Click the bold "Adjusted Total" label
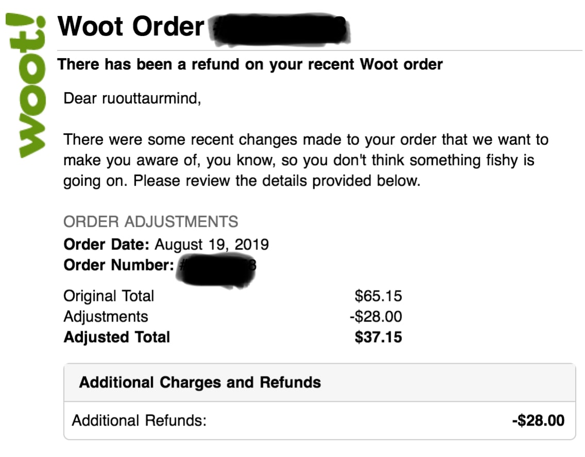This screenshot has width=585, height=457. tap(116, 337)
